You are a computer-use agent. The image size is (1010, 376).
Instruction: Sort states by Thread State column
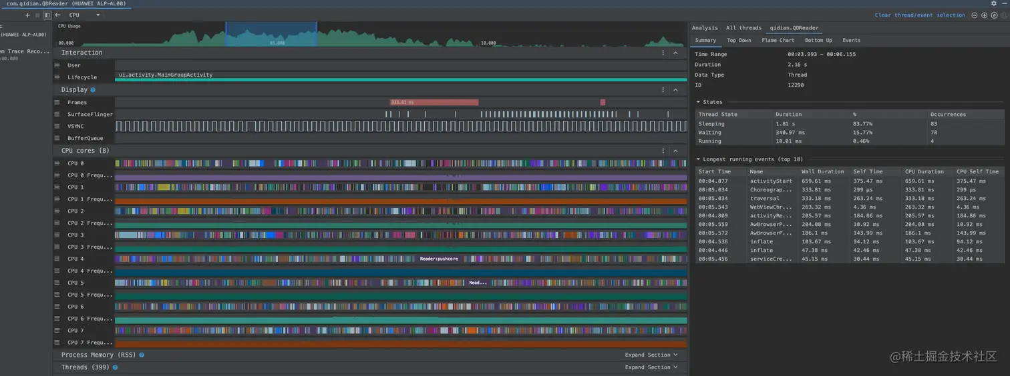(733, 114)
